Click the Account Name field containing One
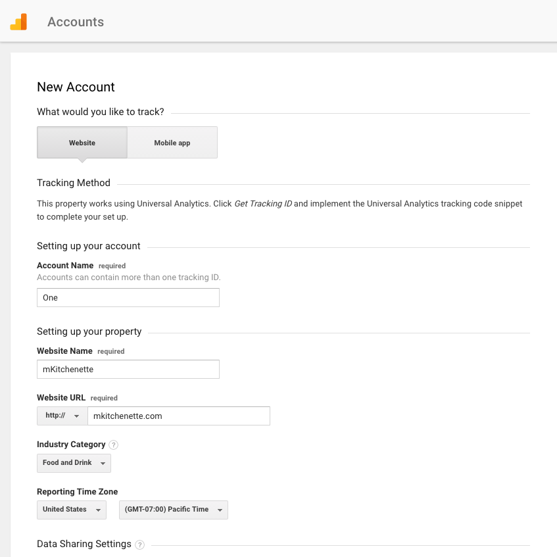Viewport: 557px width, 557px height. (x=128, y=298)
